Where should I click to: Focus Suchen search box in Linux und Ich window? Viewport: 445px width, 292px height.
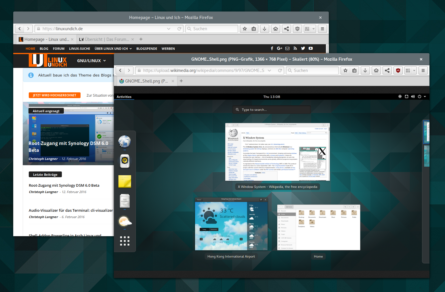tap(212, 29)
